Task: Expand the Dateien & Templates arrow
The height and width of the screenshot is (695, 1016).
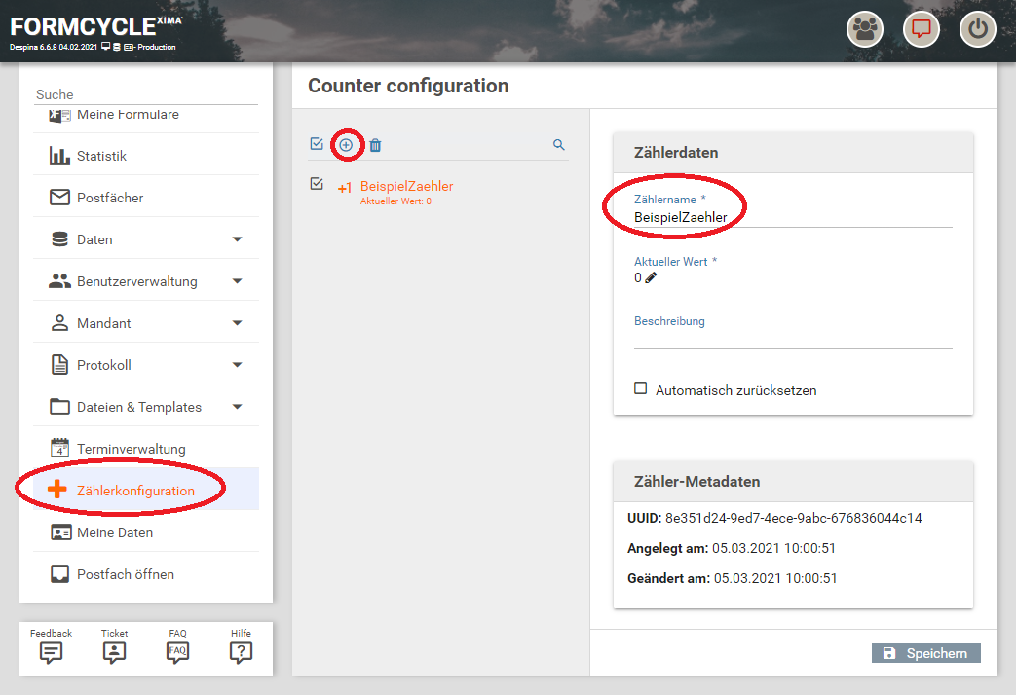Action: (x=237, y=407)
